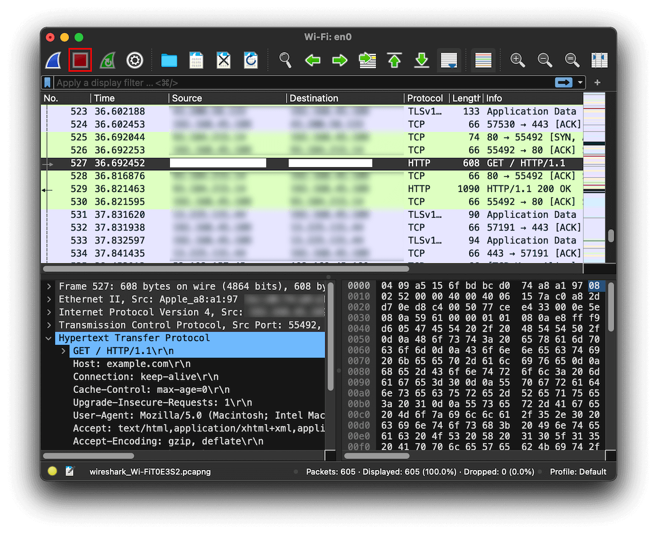
Task: Add a new filter button with the plus sign
Action: pos(597,83)
